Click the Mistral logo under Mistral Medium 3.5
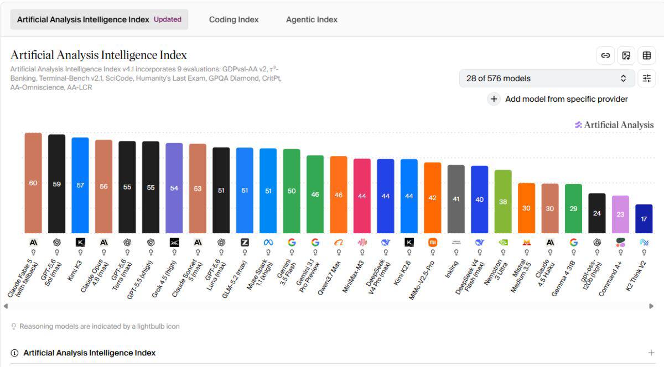Image resolution: width=664 pixels, height=367 pixels. coord(527,242)
